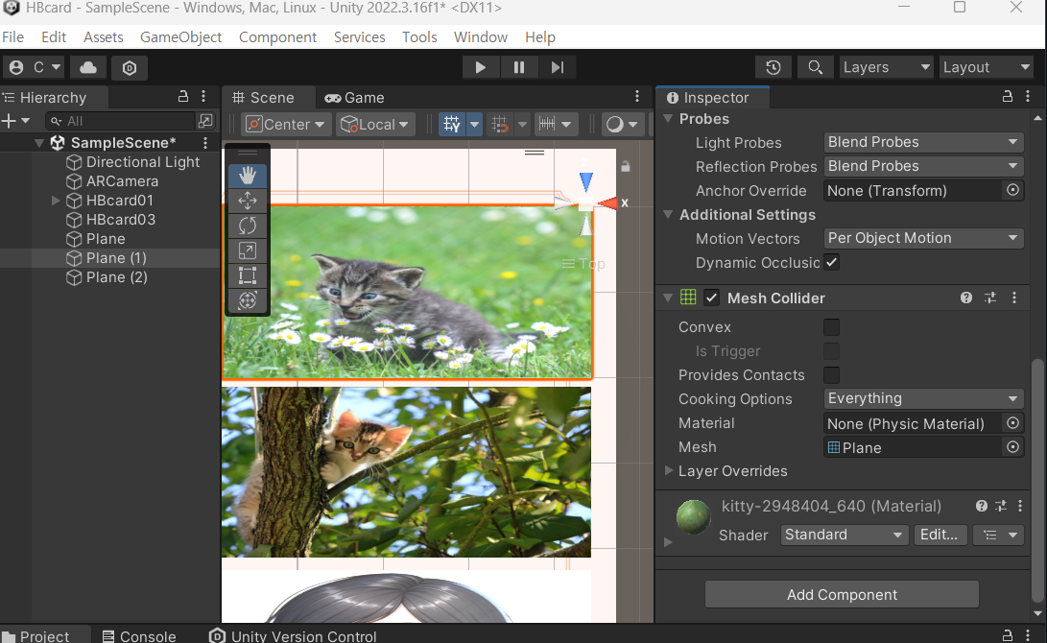
Task: Open Cooking Options dropdown
Action: pyautogui.click(x=923, y=398)
